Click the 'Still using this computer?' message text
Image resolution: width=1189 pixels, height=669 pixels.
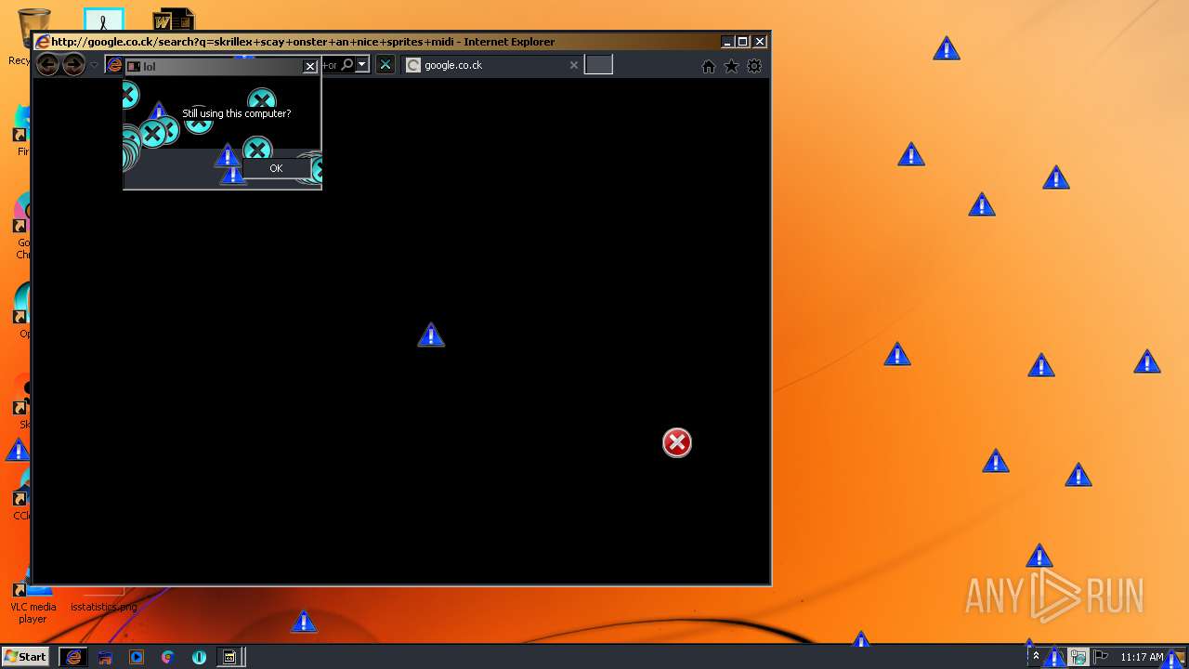tap(237, 113)
